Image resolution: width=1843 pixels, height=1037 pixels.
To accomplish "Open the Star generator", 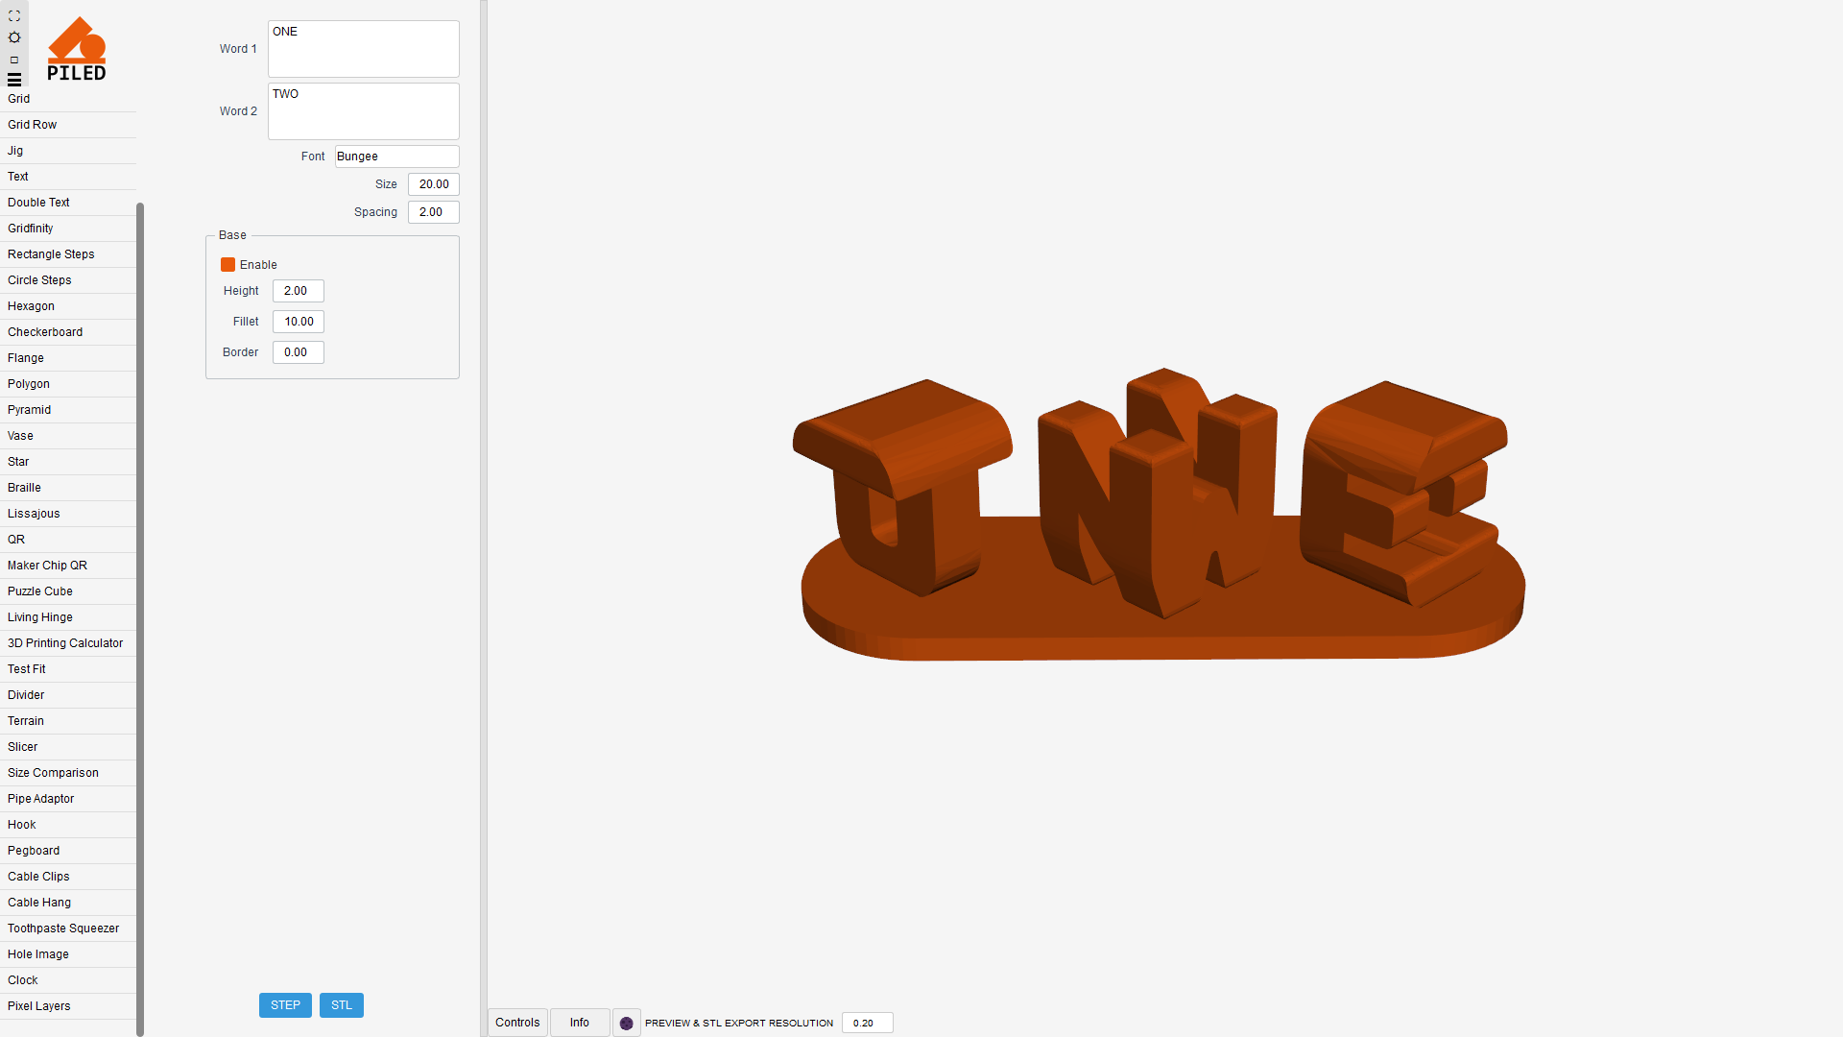I will 67,462.
